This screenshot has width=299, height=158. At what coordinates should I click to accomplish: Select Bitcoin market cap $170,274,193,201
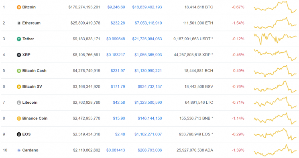coord(84,7)
